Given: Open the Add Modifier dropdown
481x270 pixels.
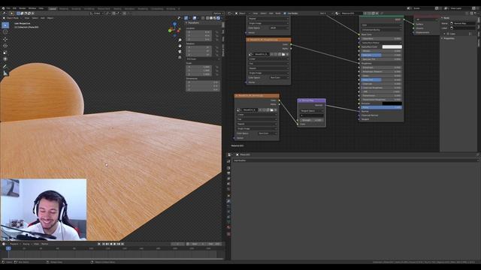Looking at the screenshot, I should click(x=355, y=160).
